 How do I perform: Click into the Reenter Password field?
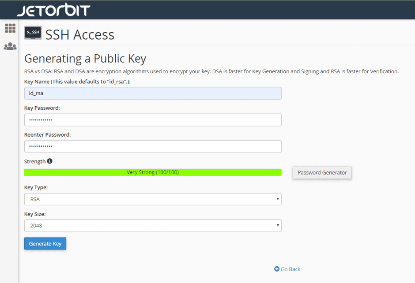click(x=153, y=146)
